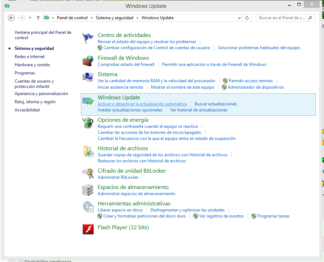Click the address bar Windows Update icon
The height and width of the screenshot is (262, 324).
47,18
